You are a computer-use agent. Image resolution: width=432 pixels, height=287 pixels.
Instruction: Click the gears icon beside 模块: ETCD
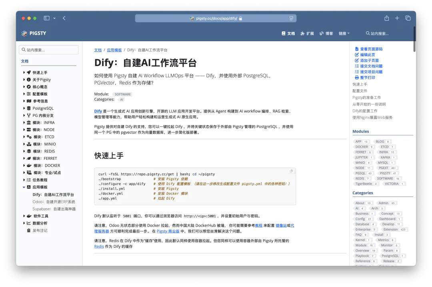click(x=29, y=137)
